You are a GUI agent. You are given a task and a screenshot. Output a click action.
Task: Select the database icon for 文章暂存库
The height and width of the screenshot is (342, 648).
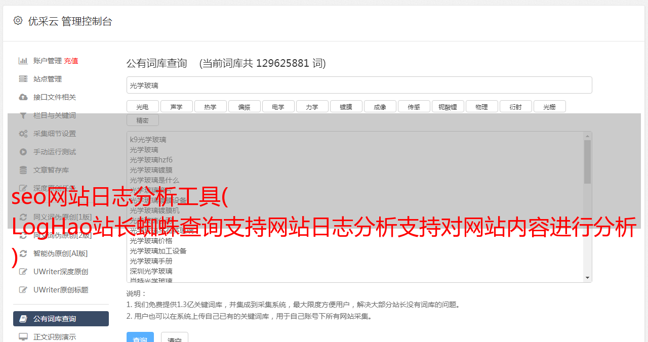tap(23, 170)
